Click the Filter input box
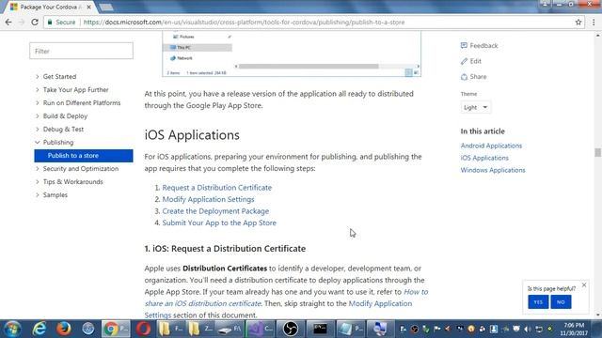 [82, 51]
